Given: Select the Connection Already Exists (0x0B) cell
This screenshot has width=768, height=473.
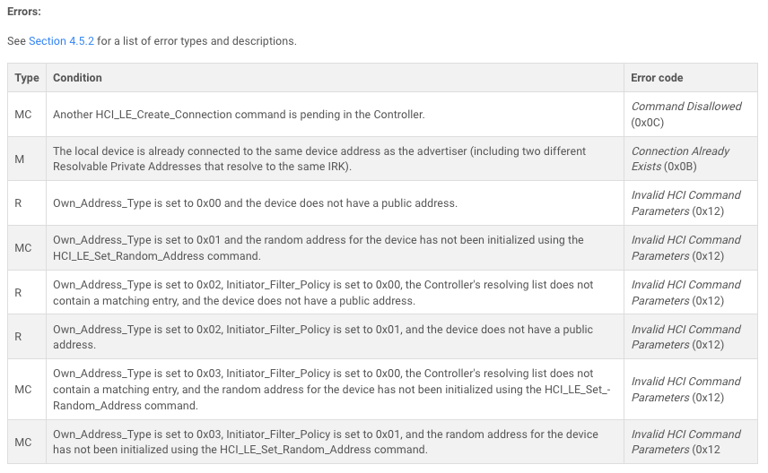Looking at the screenshot, I should tap(691, 159).
